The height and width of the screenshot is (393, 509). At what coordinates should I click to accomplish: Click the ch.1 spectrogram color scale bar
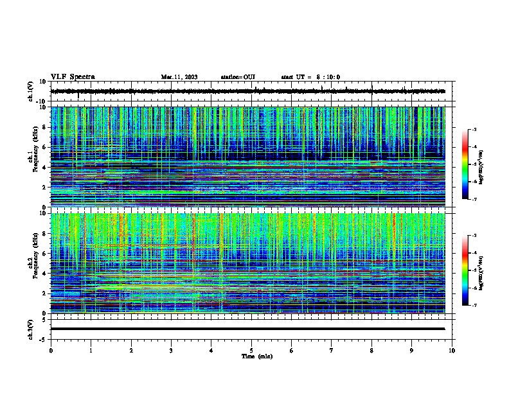[x=465, y=164]
